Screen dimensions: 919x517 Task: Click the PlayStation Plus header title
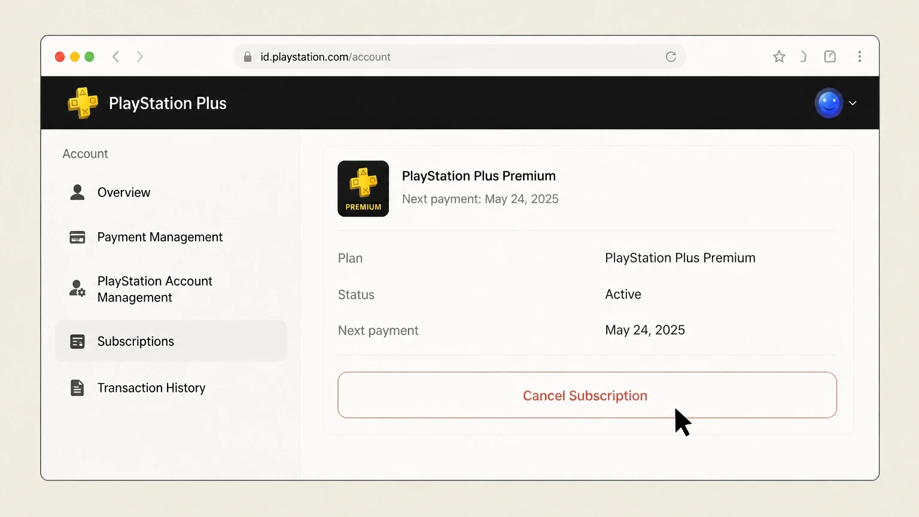tap(168, 104)
